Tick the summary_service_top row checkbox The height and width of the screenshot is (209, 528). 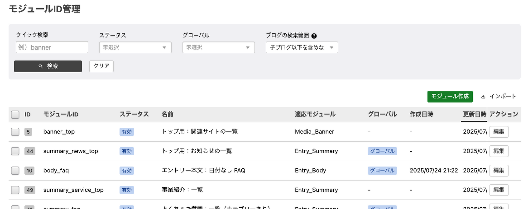[15, 190]
